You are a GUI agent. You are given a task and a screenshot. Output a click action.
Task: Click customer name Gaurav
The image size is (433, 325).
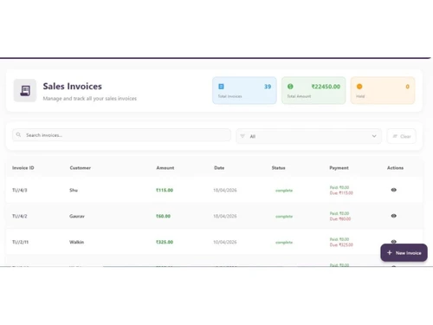pos(77,216)
